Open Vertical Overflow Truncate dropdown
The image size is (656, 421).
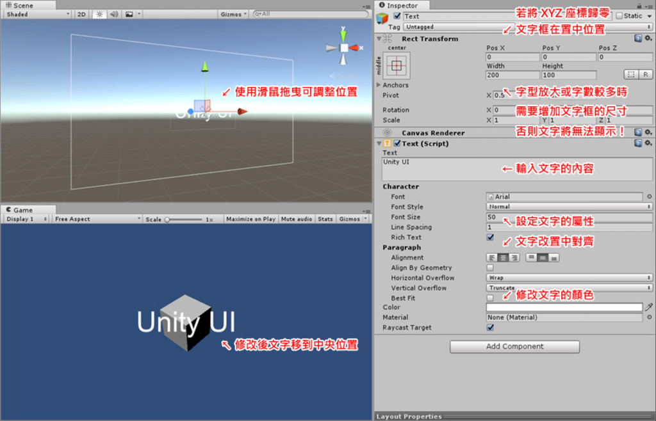569,288
